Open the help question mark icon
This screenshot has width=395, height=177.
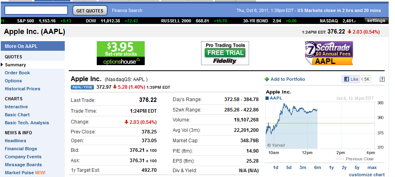pyautogui.click(x=382, y=79)
